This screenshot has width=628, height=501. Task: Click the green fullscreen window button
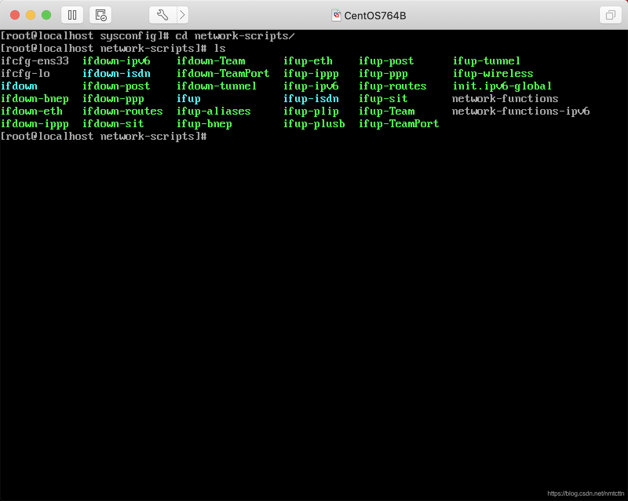point(46,15)
